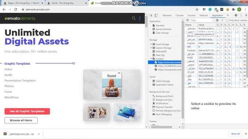This screenshot has height=139, width=248.
Task: Click the Application sidebar horizontal scrollbar
Action: [x=161, y=127]
